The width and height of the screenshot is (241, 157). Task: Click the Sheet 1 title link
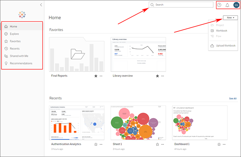117,144
